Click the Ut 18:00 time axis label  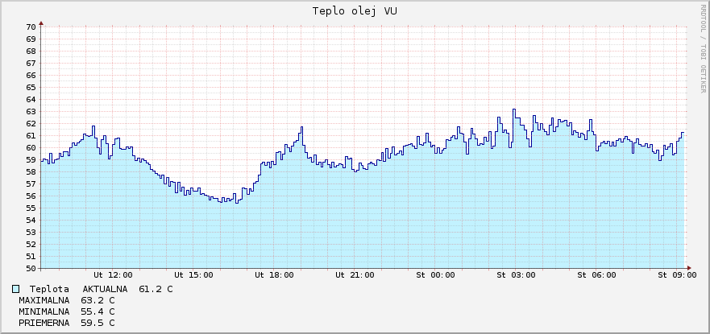click(x=274, y=275)
